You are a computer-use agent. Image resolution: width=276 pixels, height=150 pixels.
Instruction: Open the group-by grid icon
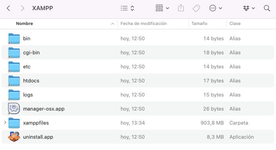pos(159,8)
